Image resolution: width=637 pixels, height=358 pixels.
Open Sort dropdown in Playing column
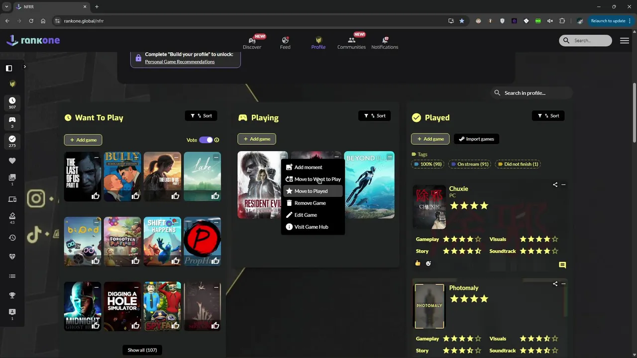pos(375,116)
